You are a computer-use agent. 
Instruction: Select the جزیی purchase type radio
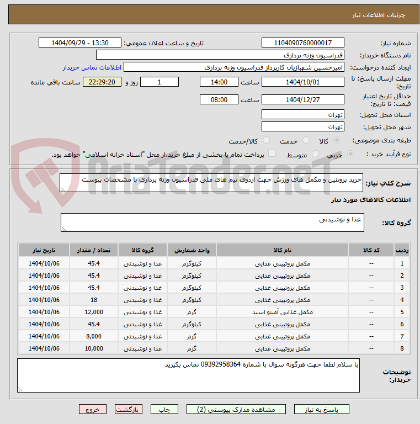click(x=350, y=154)
